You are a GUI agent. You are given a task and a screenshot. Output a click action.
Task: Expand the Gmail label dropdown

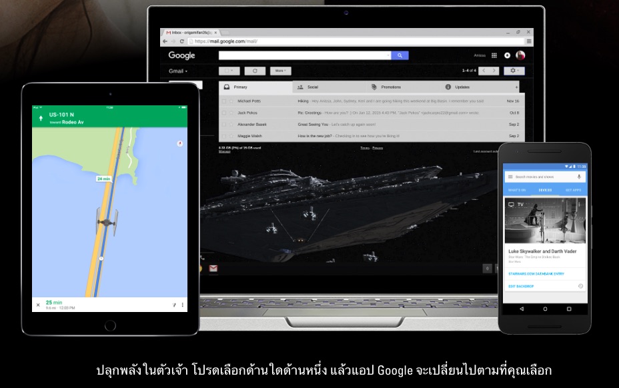tap(178, 71)
